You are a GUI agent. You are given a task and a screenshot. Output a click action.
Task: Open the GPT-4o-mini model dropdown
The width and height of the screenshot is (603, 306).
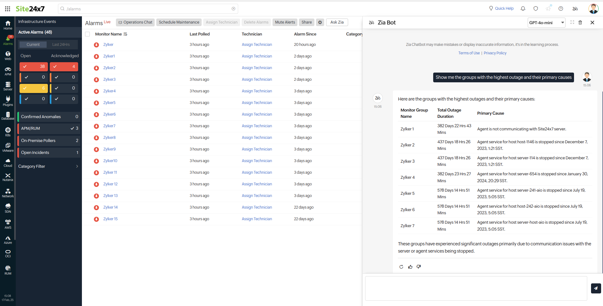pyautogui.click(x=546, y=22)
